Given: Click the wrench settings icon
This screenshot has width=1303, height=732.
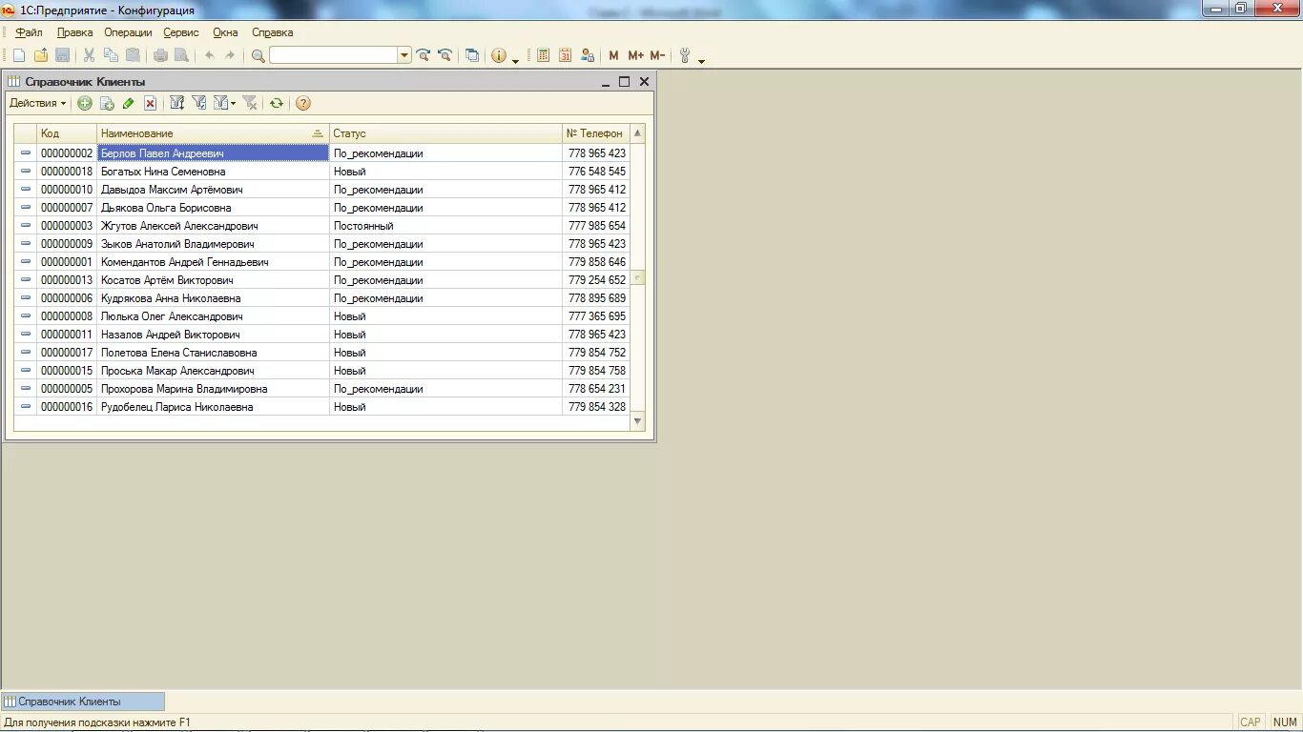Looking at the screenshot, I should point(685,56).
